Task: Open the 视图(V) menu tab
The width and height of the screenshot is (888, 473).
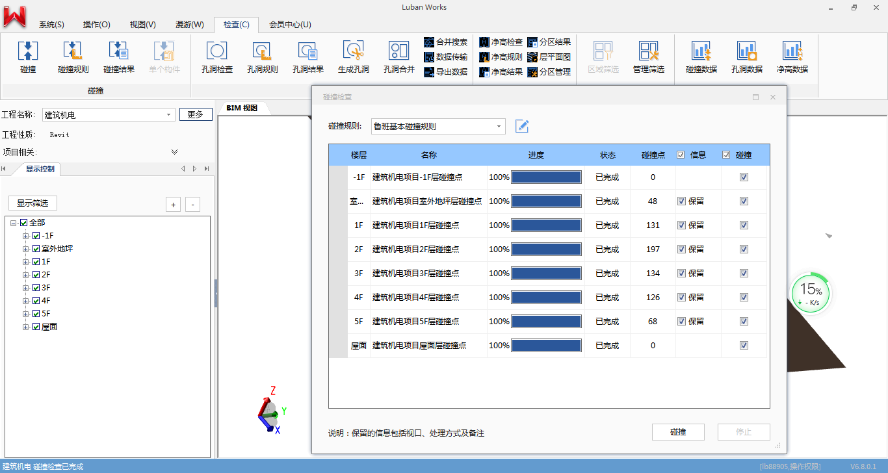Action: pyautogui.click(x=142, y=25)
